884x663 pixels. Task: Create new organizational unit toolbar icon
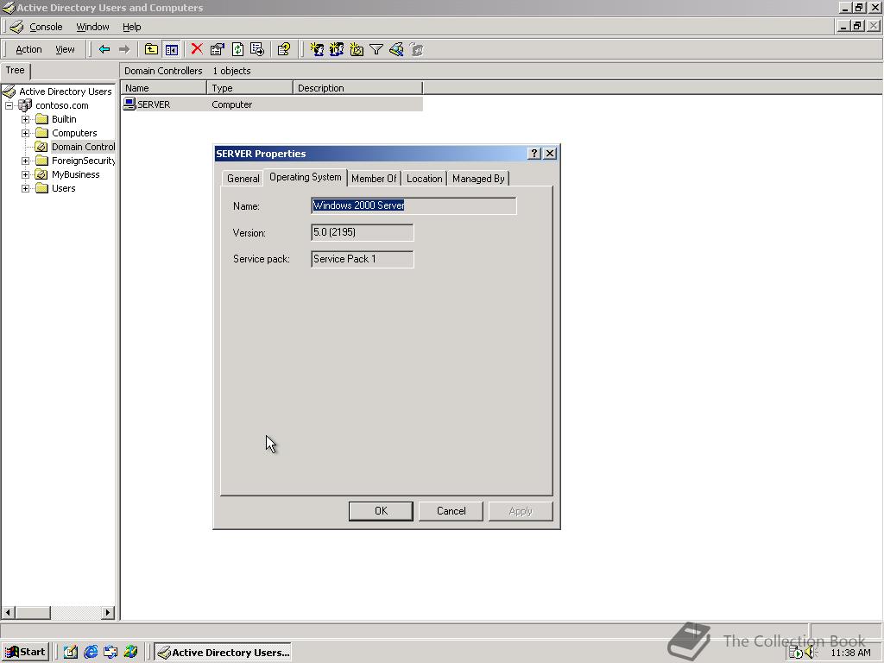click(357, 49)
